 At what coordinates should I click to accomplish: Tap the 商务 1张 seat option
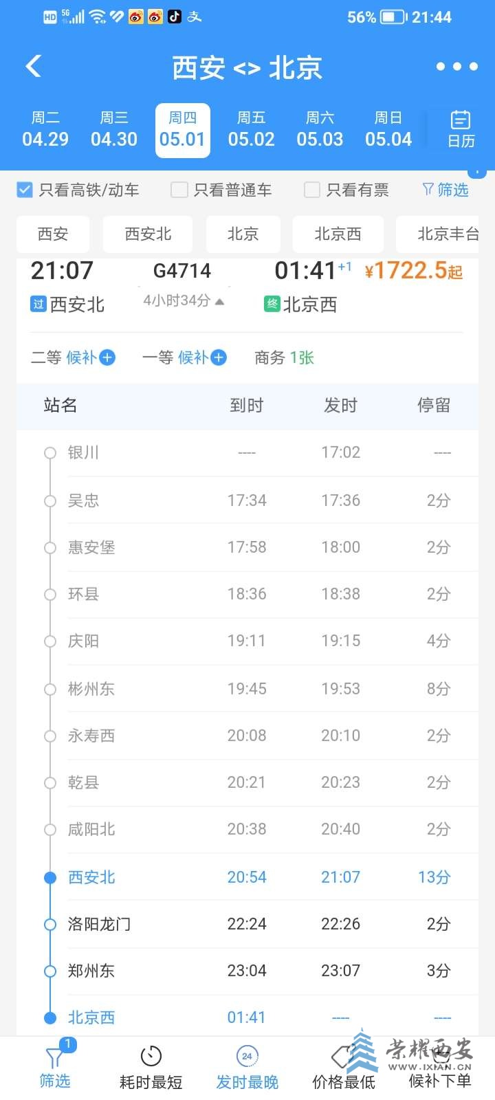point(284,357)
